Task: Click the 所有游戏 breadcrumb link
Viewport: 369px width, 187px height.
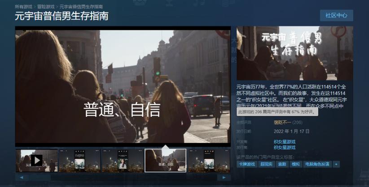Action: pos(23,7)
